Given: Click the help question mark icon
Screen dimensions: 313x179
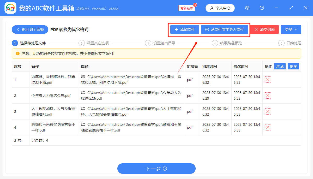Looking at the screenshot, I should pyautogui.click(x=262, y=8).
